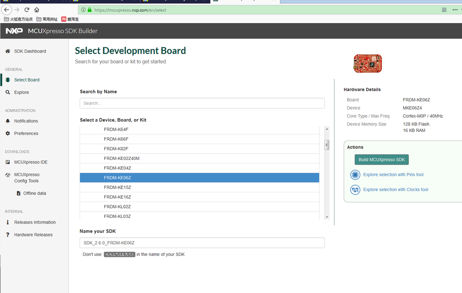Viewport: 462px width, 293px height.
Task: Open Hardware Releases in sidebar
Action: click(x=33, y=235)
